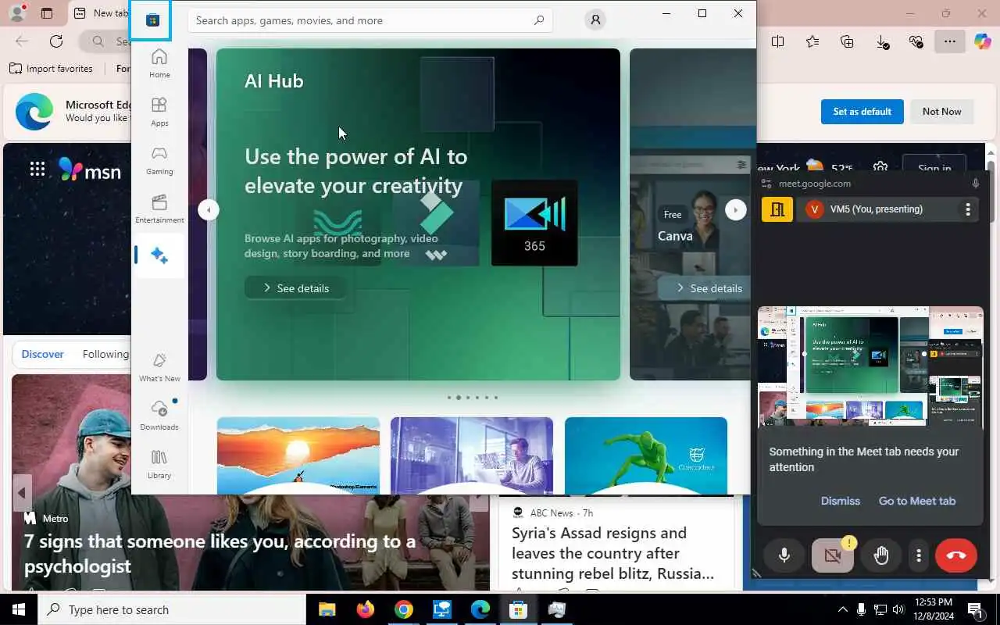Go to previous banner in Store carousel

coord(209,209)
